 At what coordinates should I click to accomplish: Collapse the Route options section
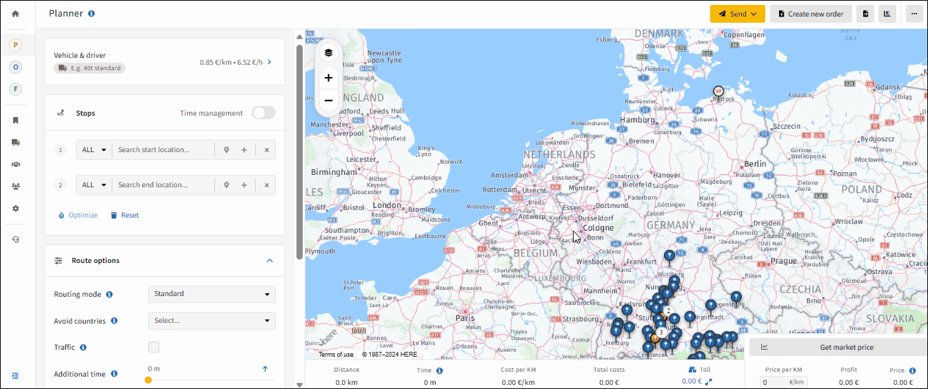click(270, 261)
